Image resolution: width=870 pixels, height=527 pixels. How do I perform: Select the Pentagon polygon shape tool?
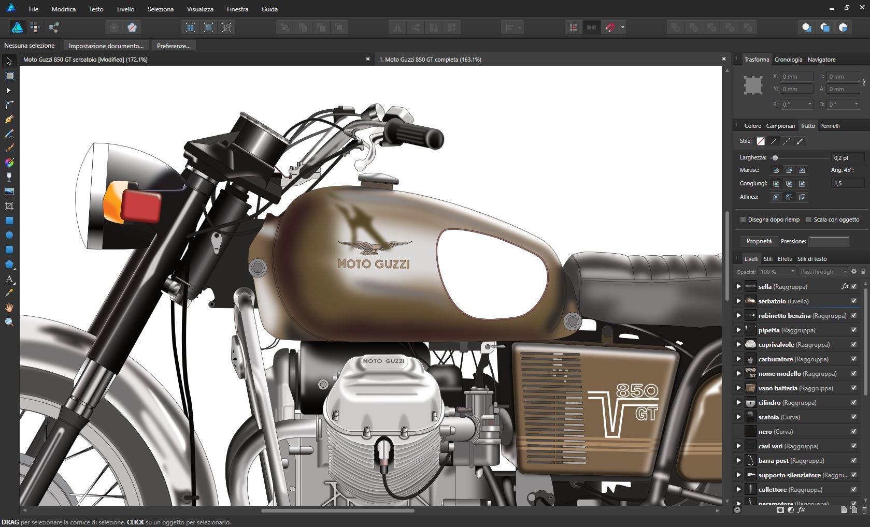9,265
